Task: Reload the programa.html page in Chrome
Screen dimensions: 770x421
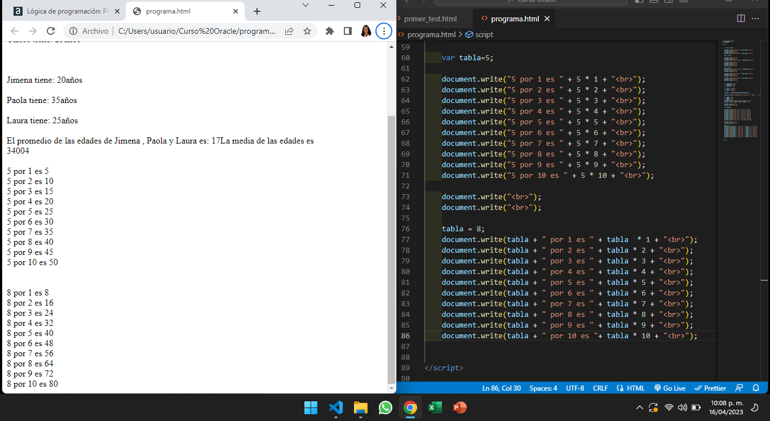Action: click(51, 31)
